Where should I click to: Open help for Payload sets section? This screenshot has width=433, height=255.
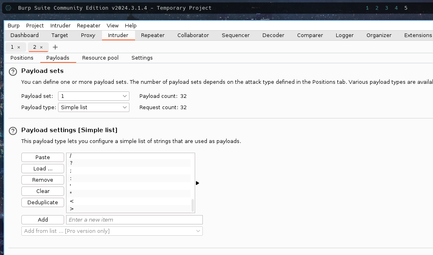[x=13, y=72]
